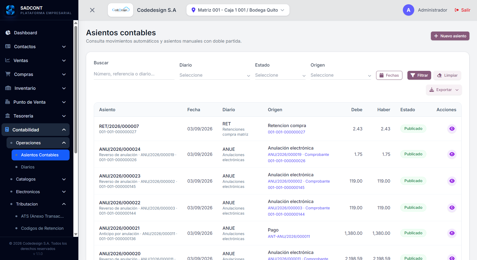Open the Exportar dropdown button
The width and height of the screenshot is (477, 260).
click(444, 90)
